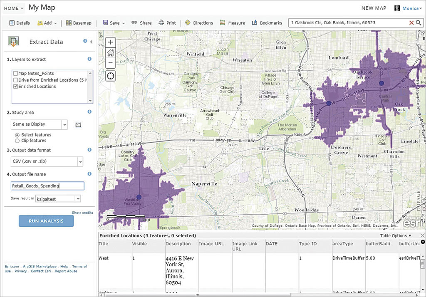426x297 pixels.
Task: Share the map
Action: click(141, 23)
